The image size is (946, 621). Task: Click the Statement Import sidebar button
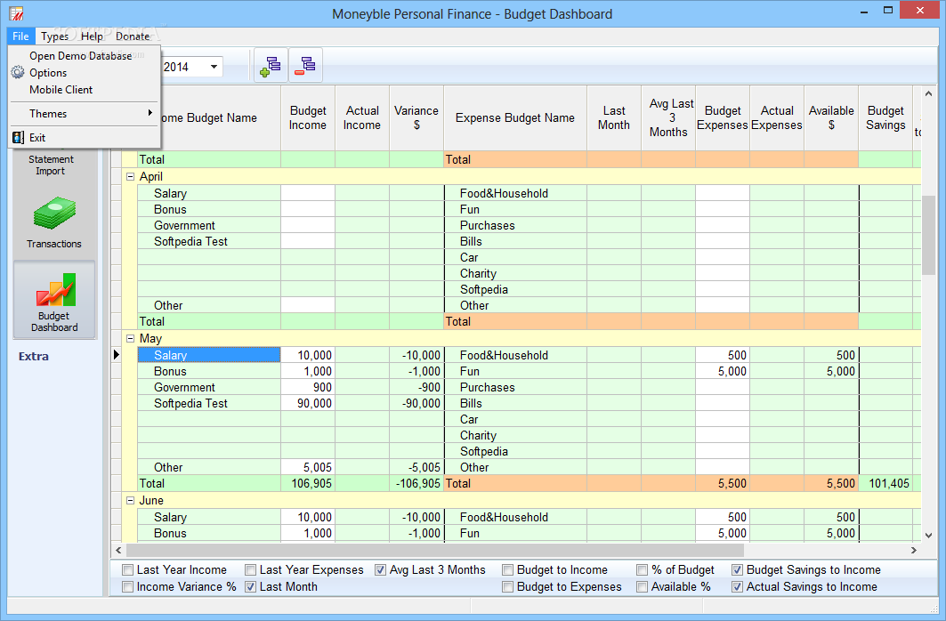[52, 165]
